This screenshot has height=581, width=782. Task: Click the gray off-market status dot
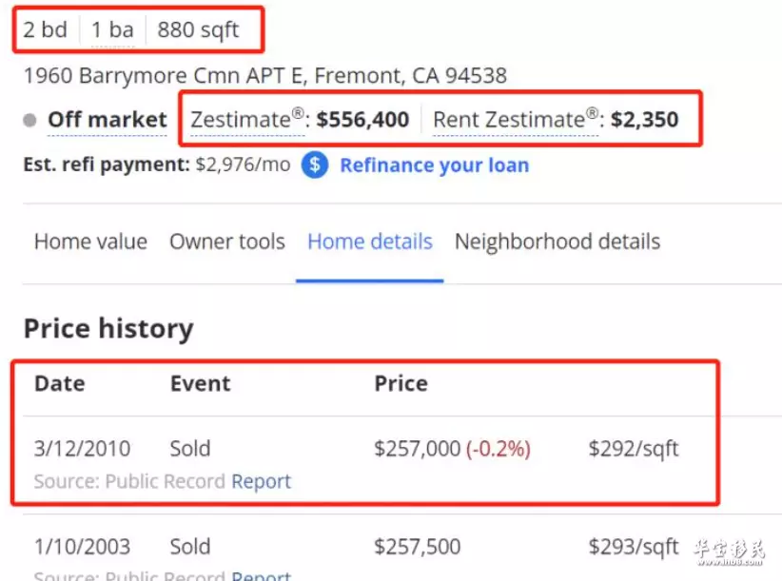coord(29,120)
